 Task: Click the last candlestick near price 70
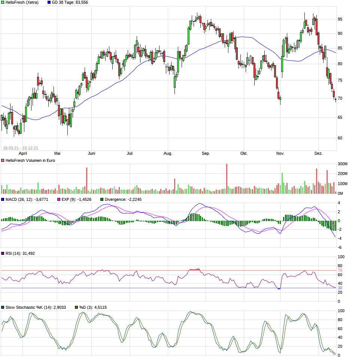[x=336, y=99]
